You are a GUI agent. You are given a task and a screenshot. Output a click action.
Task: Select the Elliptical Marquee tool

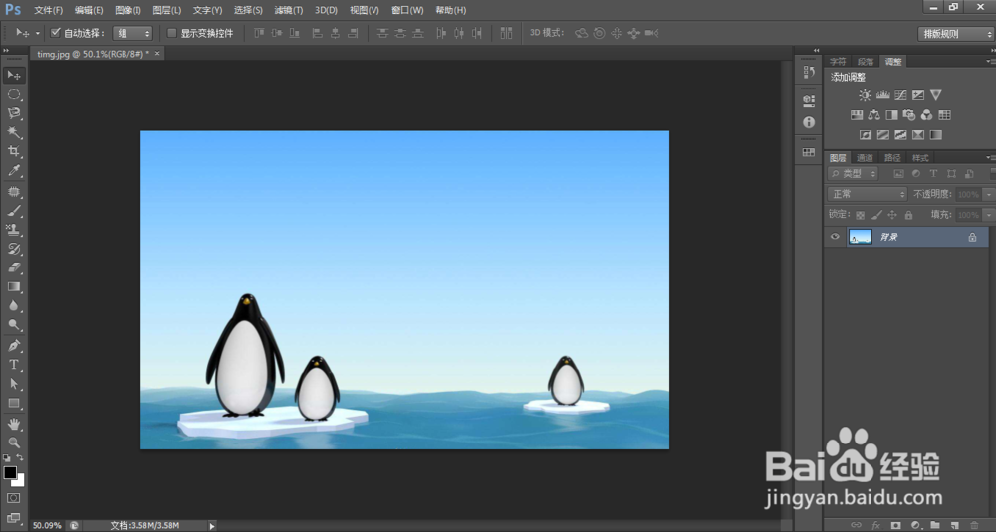[13, 94]
